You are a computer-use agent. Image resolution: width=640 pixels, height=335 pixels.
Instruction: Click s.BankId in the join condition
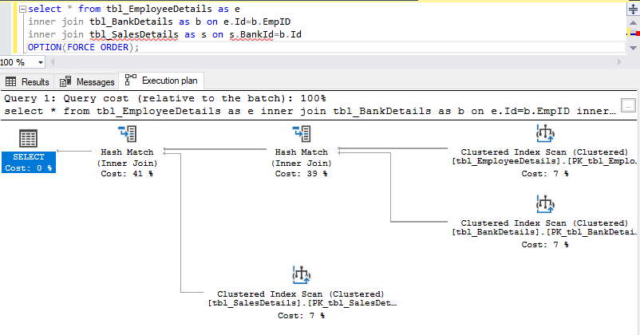[251, 34]
